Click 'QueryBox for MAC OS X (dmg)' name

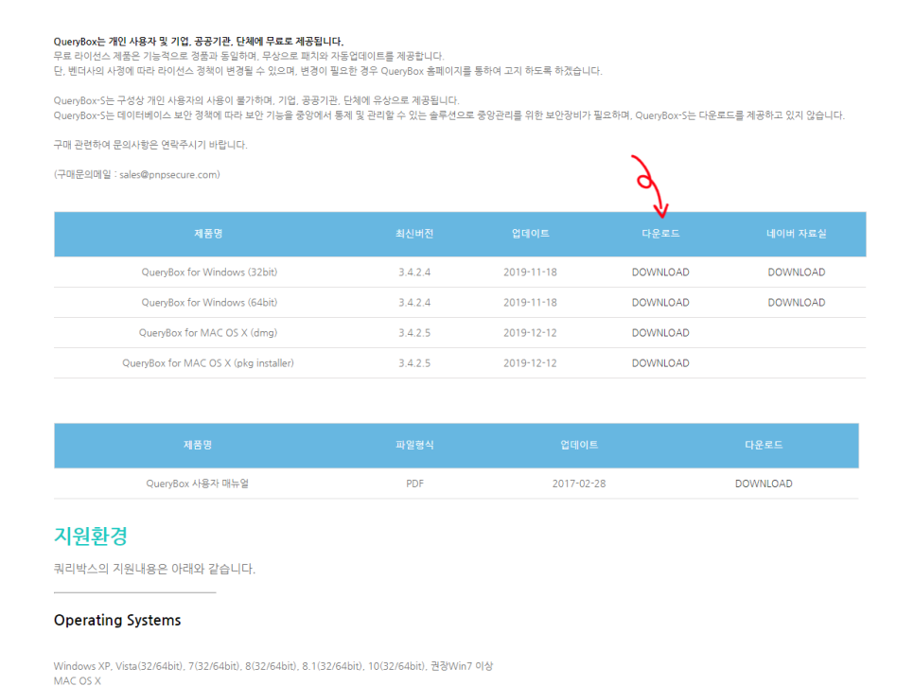208,333
